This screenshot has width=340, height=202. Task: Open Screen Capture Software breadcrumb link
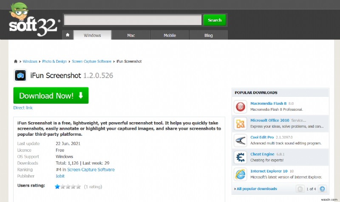click(x=91, y=62)
